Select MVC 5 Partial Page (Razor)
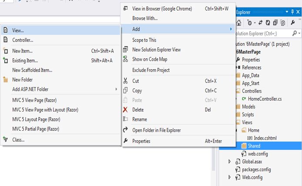This screenshot has width=302, height=186. point(61,129)
